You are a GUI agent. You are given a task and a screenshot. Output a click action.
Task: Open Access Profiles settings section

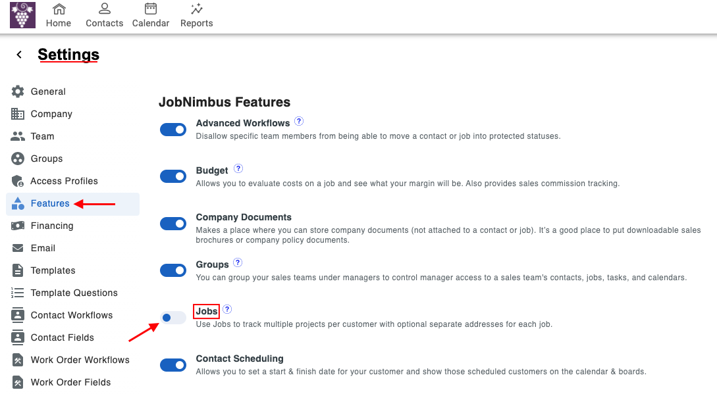tap(64, 181)
